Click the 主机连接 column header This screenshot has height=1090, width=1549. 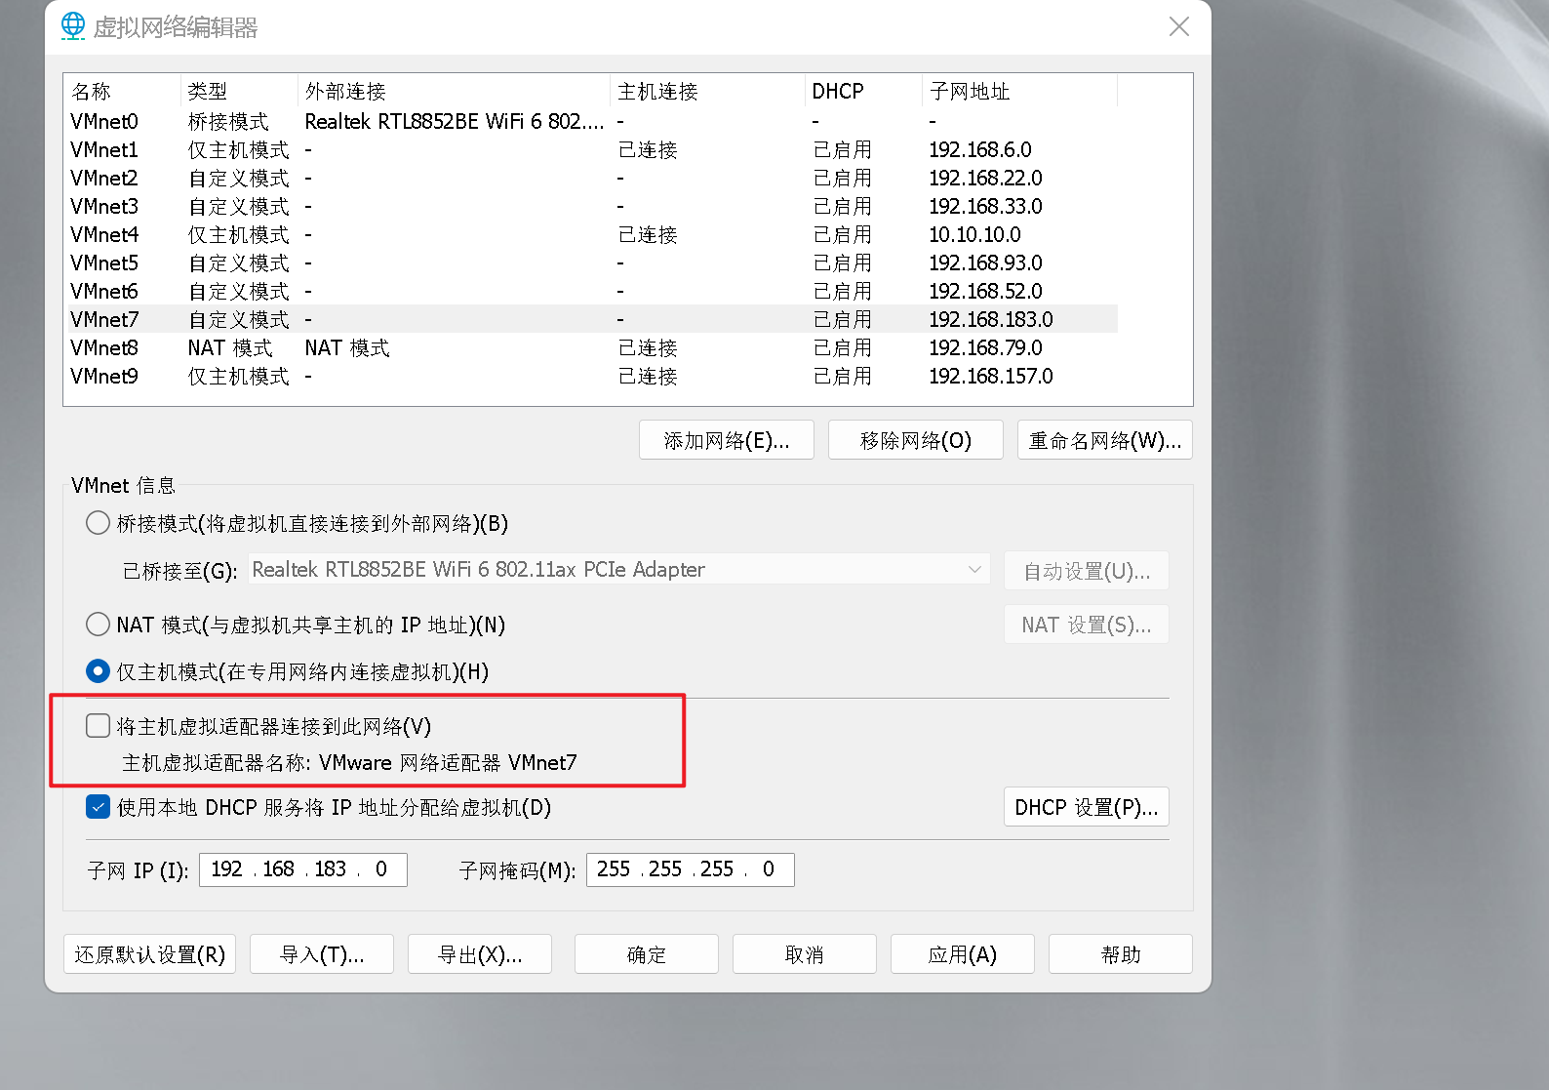click(707, 91)
